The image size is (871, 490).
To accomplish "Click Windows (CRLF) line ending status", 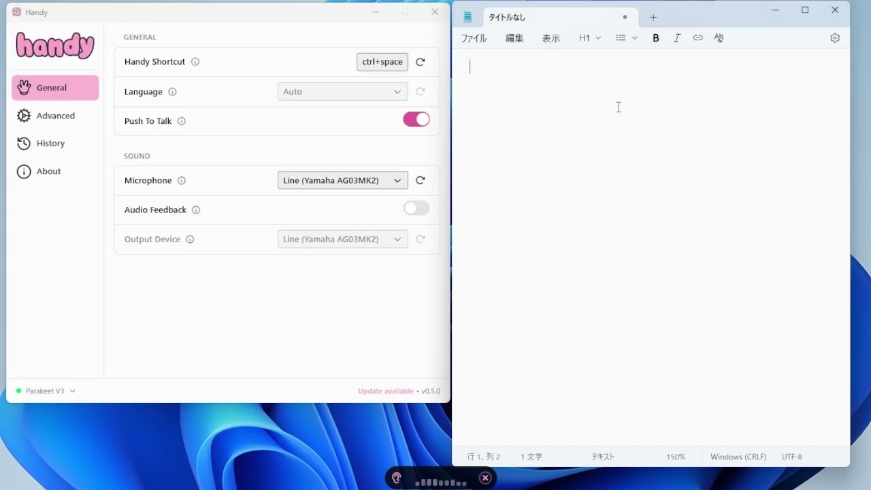I will (x=738, y=457).
